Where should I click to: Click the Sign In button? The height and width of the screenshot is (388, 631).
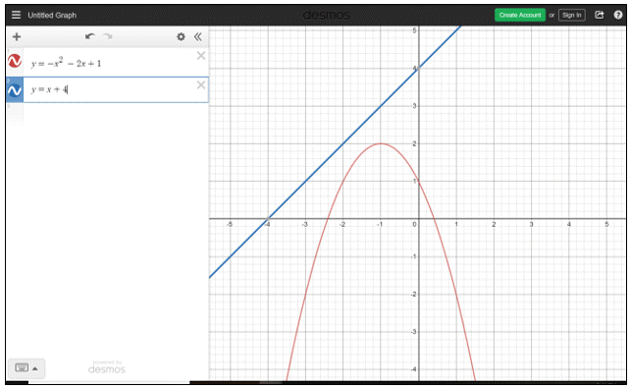tap(572, 15)
